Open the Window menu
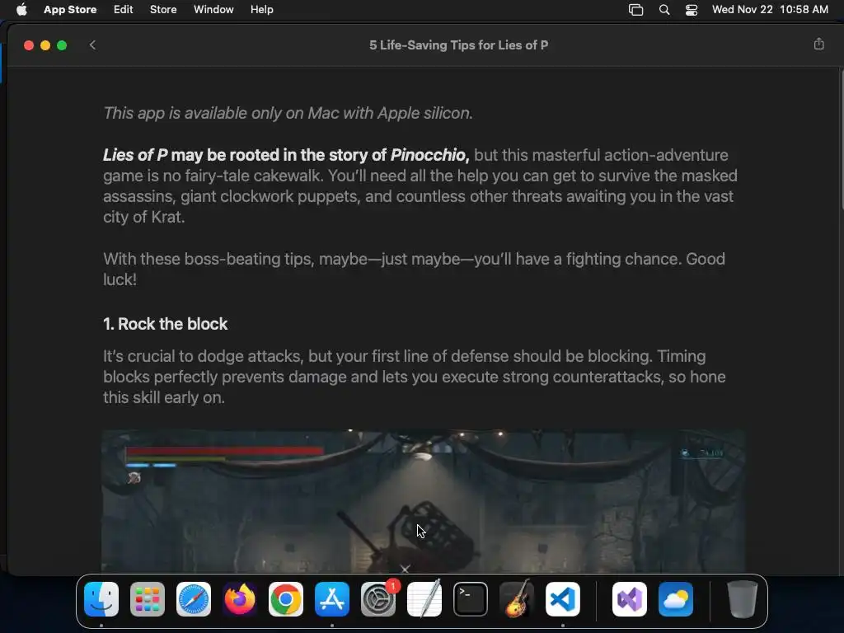 coord(213,10)
